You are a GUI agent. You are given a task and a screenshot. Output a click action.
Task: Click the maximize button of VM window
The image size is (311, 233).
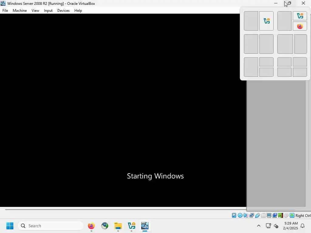coord(289,3)
